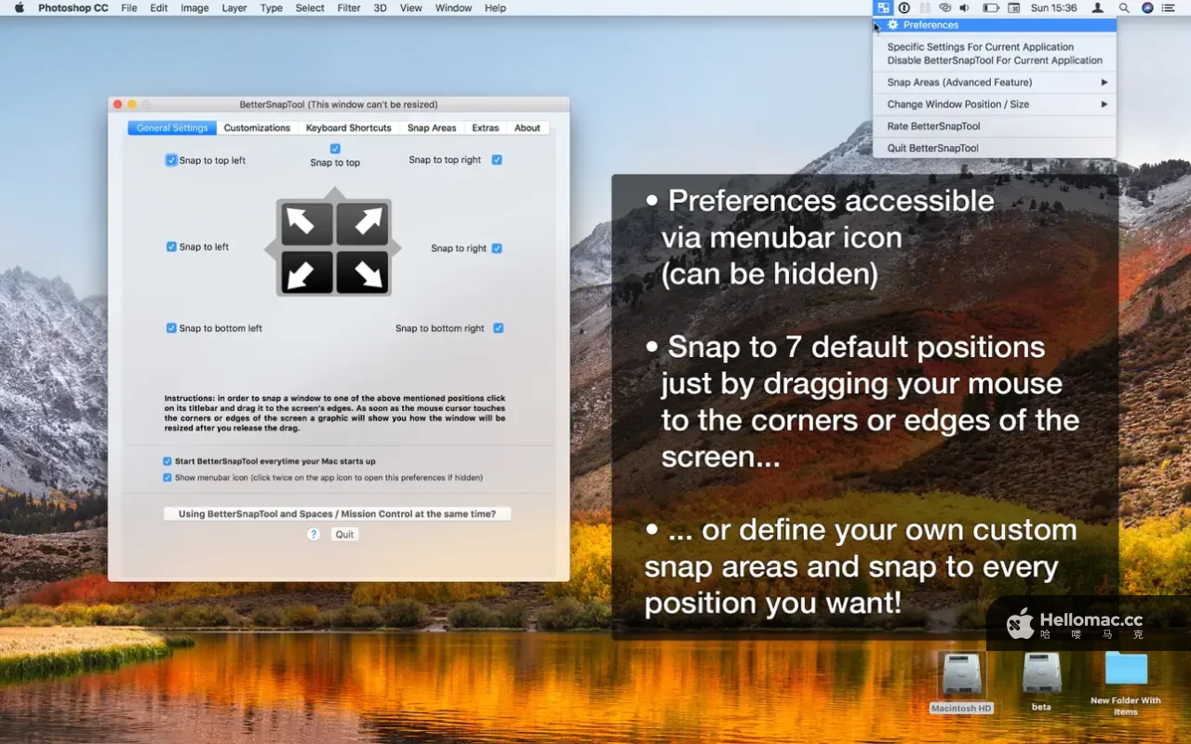Open the Filter menu
Viewport: 1191px width, 744px height.
(349, 7)
